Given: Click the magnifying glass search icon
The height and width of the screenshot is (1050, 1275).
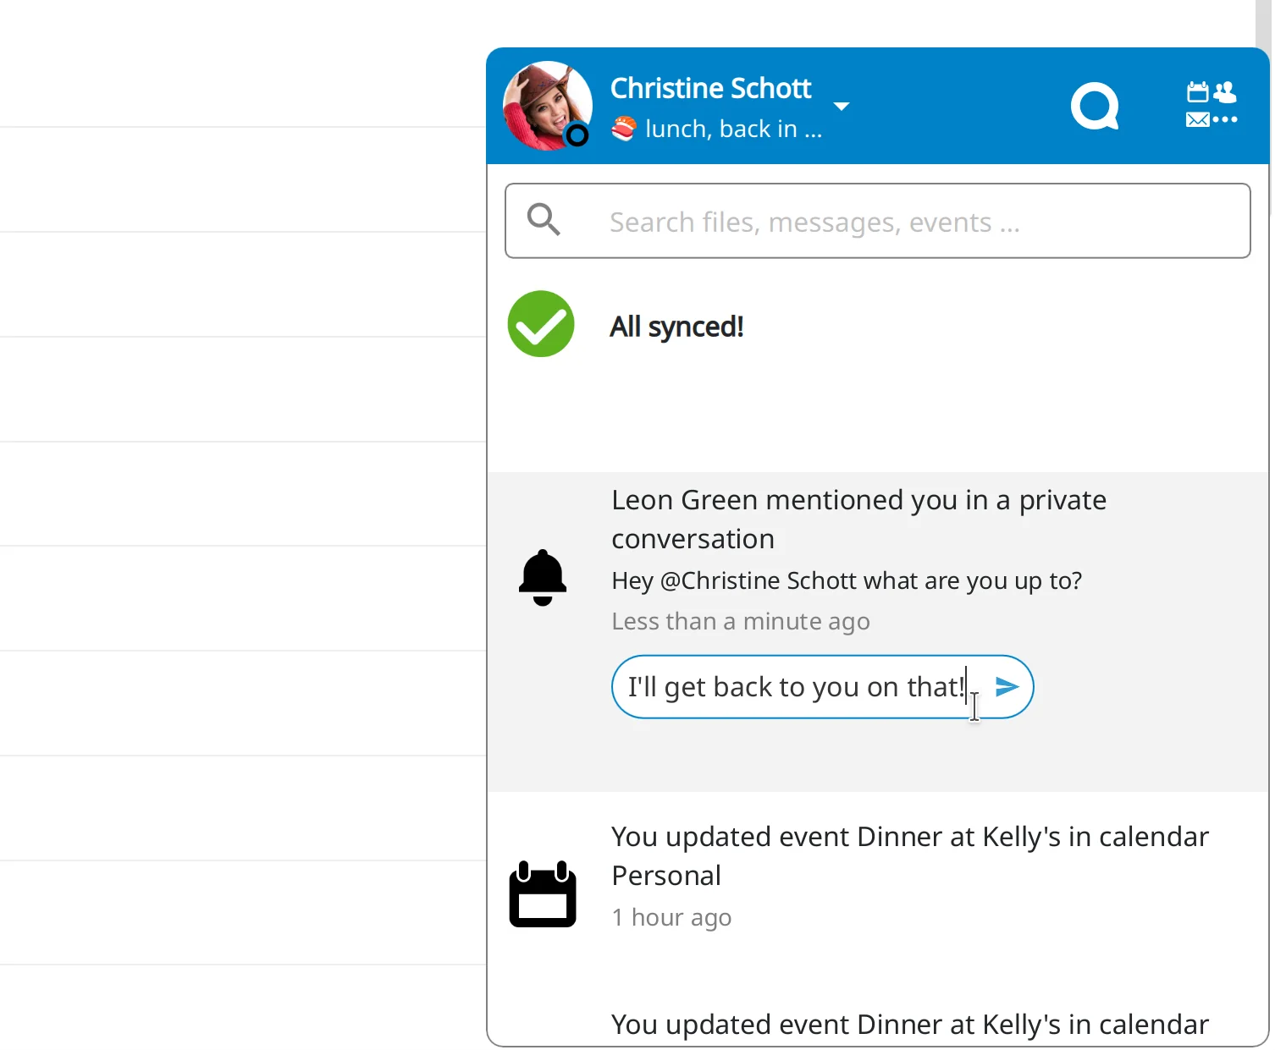Looking at the screenshot, I should point(544,220).
